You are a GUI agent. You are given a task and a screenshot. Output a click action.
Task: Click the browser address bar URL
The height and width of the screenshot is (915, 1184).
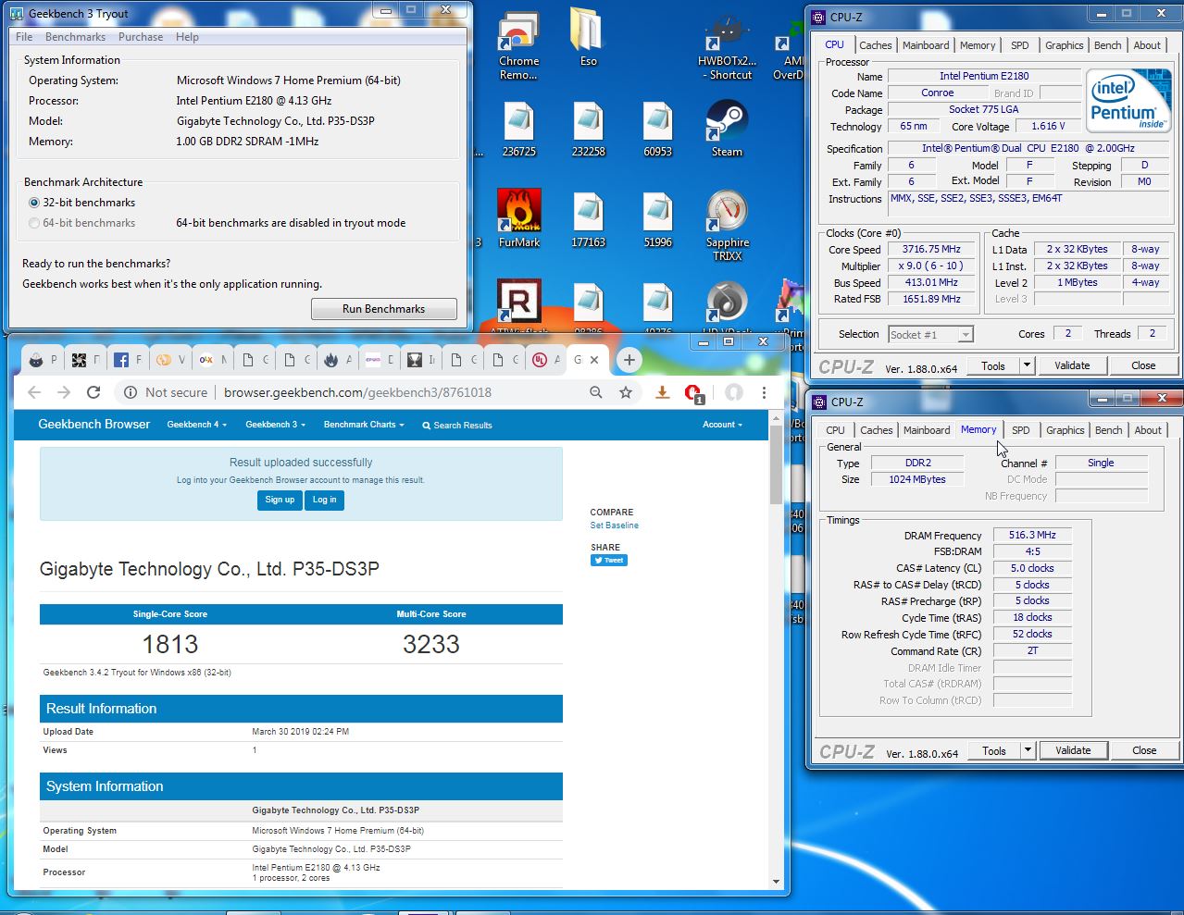point(357,392)
